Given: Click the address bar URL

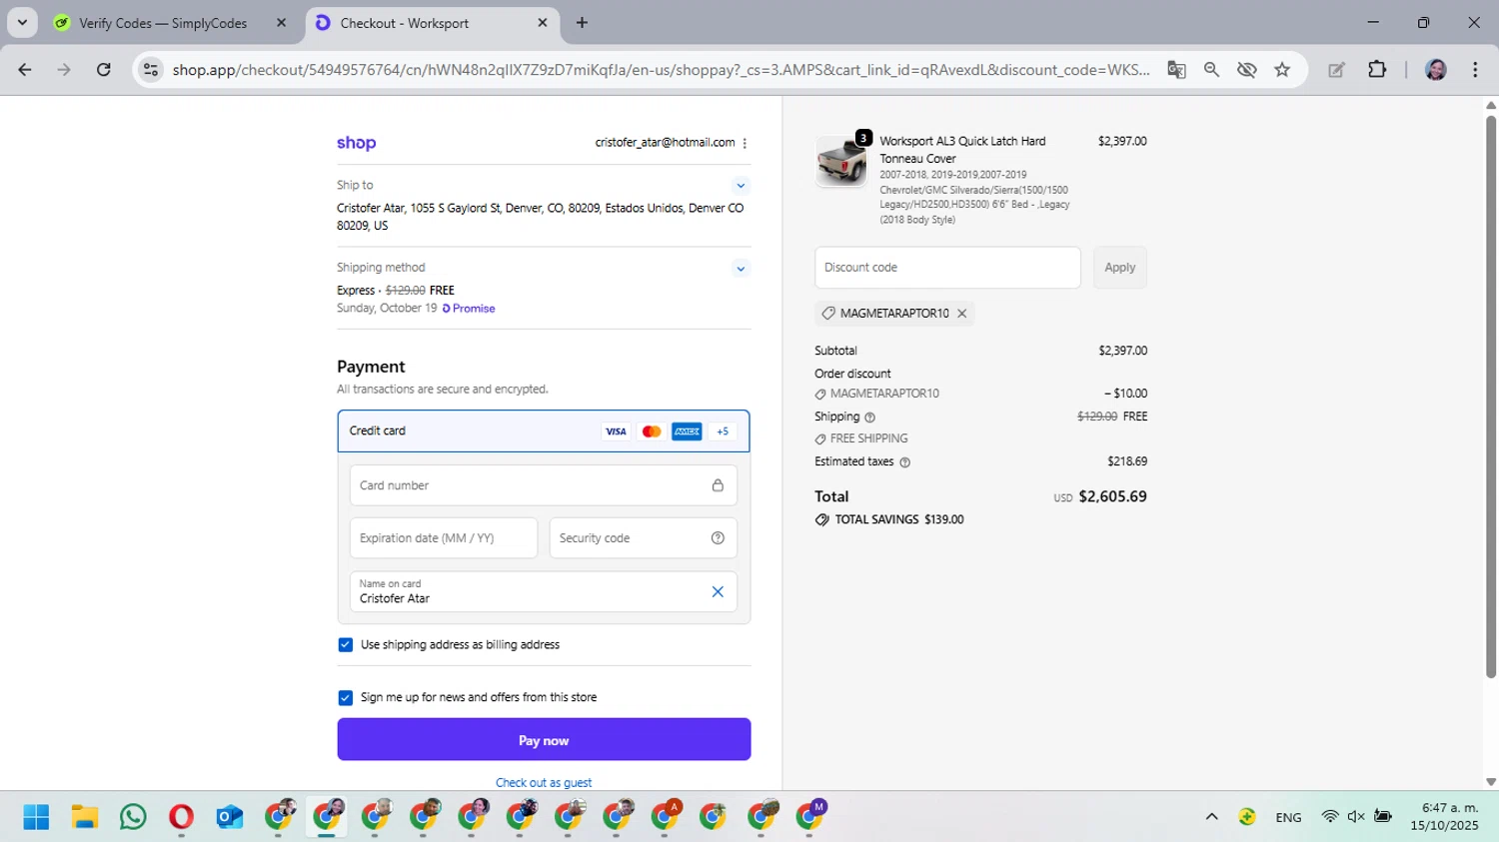Looking at the screenshot, I should pyautogui.click(x=661, y=70).
